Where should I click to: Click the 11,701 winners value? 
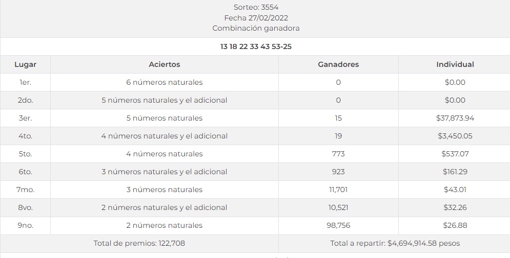coord(338,190)
